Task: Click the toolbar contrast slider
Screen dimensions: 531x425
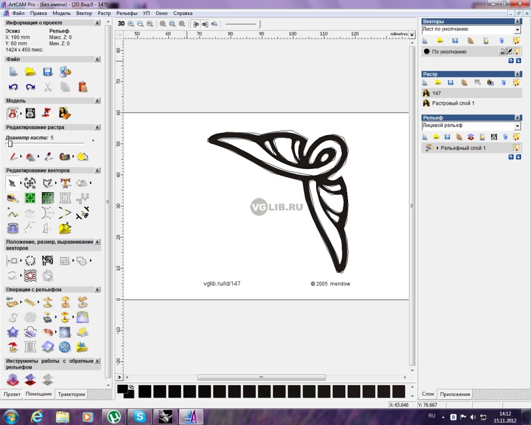Action: click(x=243, y=24)
